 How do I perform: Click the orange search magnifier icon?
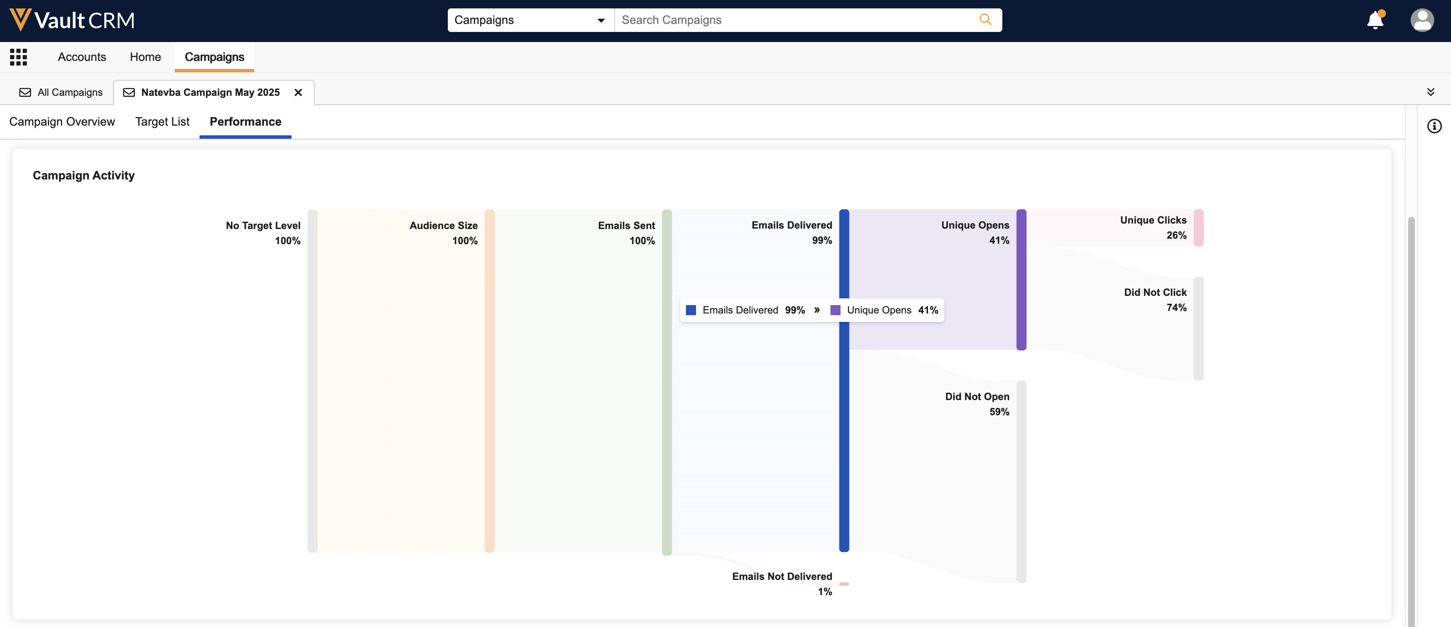tap(985, 20)
